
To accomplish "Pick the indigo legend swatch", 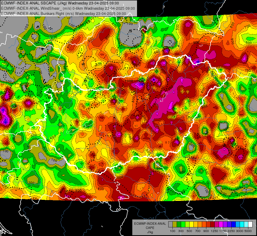I will tap(229, 224).
